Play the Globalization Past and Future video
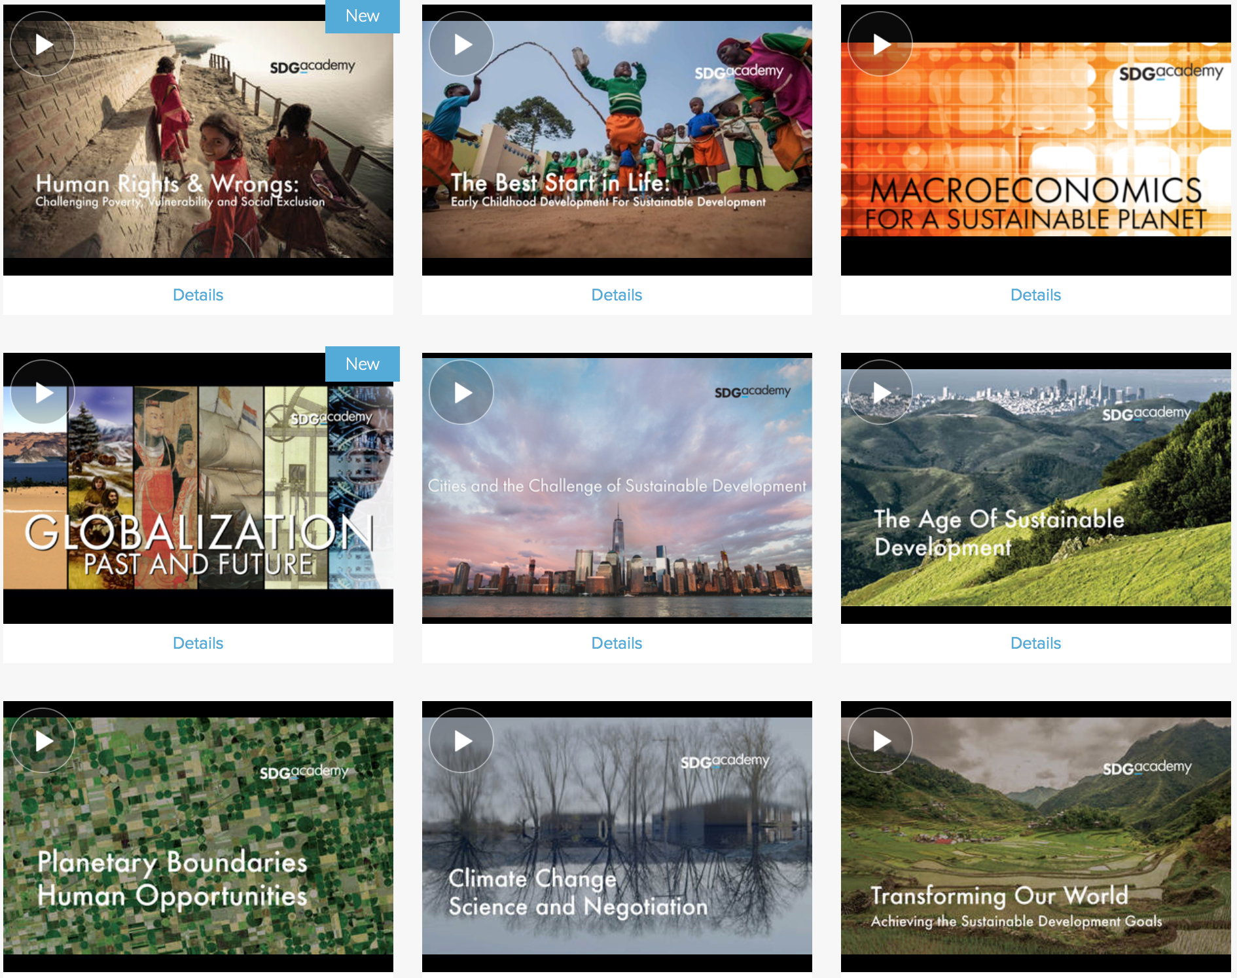 (x=43, y=393)
